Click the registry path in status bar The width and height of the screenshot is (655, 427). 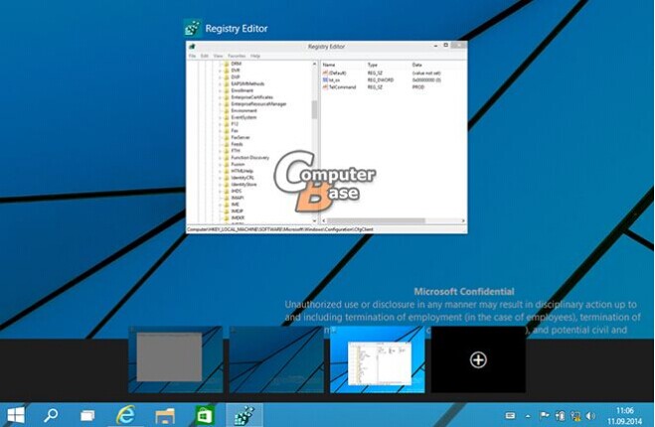pyautogui.click(x=280, y=229)
